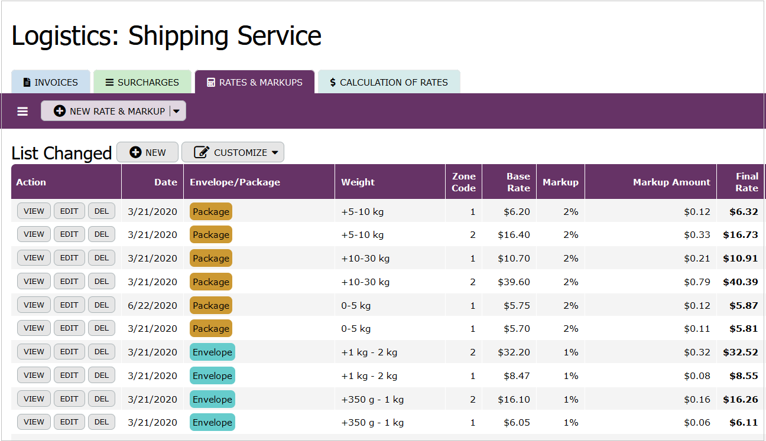The image size is (766, 441).
Task: Edit the Envelope row with $6.11 final rate
Action: click(69, 422)
